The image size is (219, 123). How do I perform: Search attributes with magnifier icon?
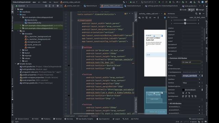(x=196, y=14)
